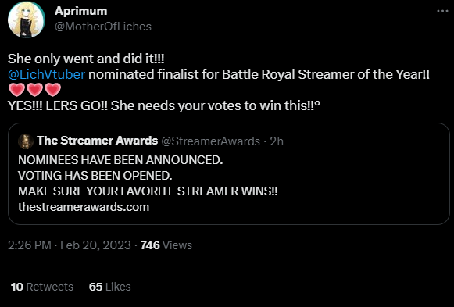Visit thestreamerawards.com link

(x=84, y=207)
